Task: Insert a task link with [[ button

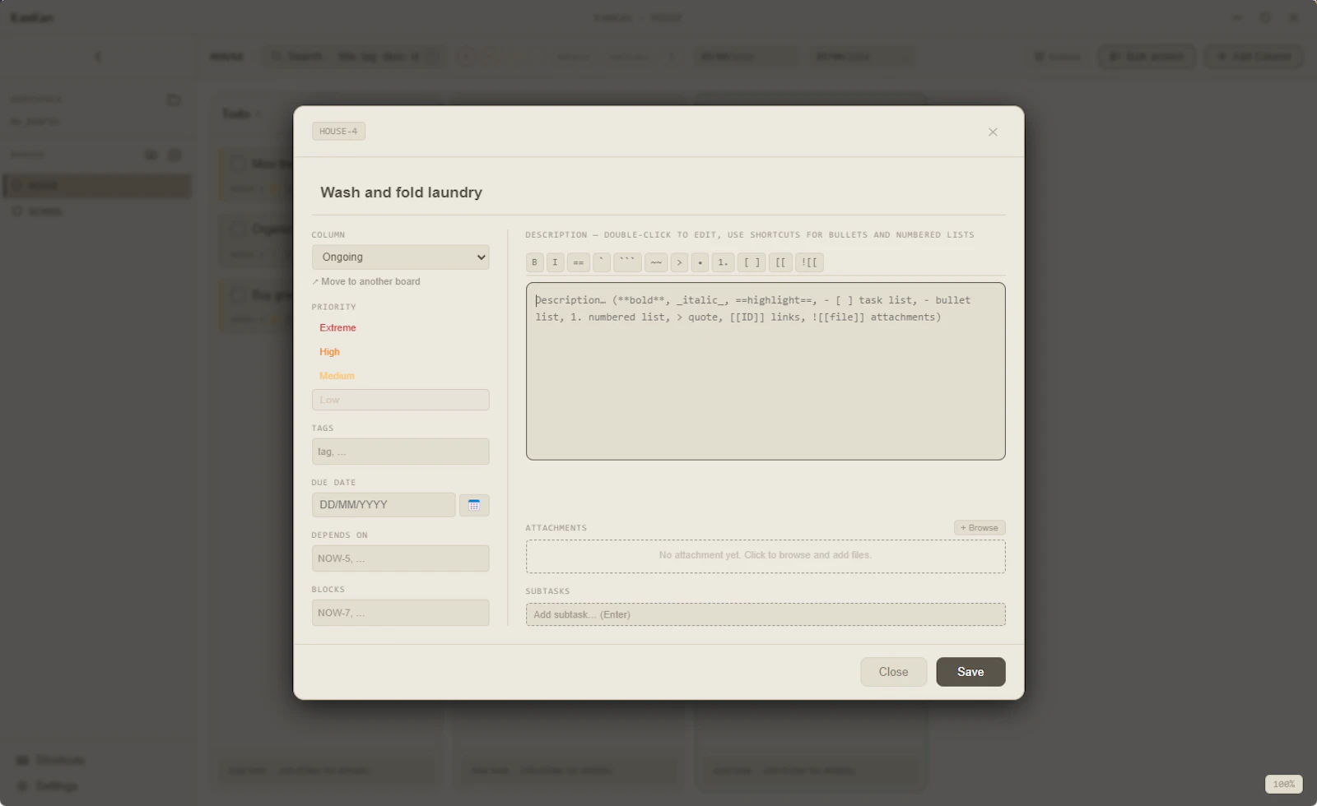Action: coord(780,262)
